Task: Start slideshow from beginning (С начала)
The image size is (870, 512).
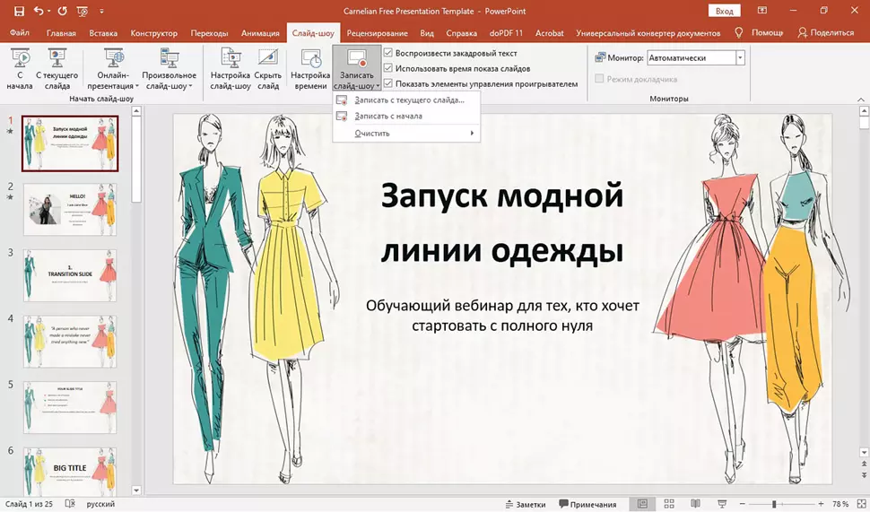Action: (x=19, y=68)
